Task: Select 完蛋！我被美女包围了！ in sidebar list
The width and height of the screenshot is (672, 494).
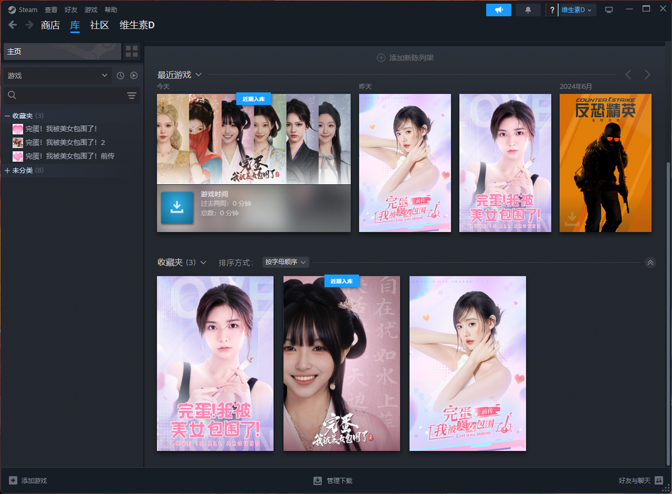Action: (x=61, y=129)
